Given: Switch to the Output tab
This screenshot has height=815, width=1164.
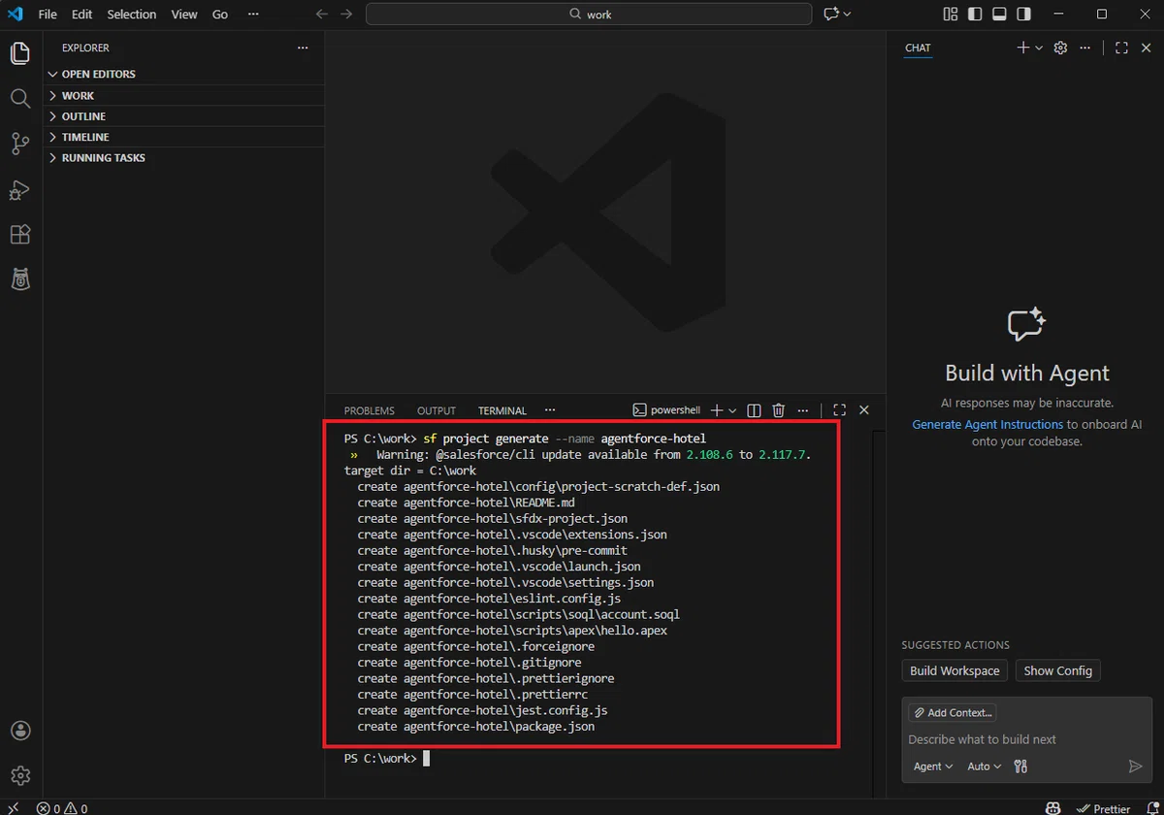Looking at the screenshot, I should (436, 410).
